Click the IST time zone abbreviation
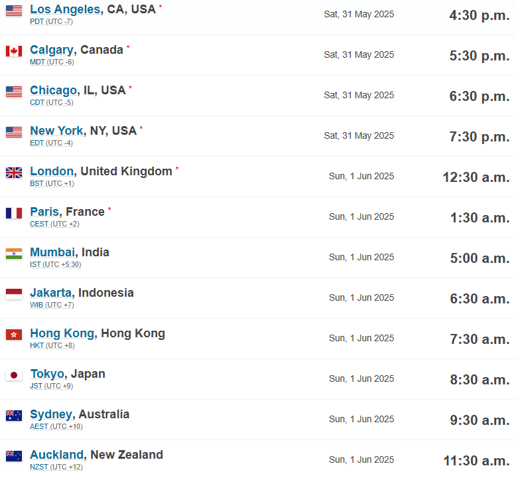The height and width of the screenshot is (484, 516). coord(35,265)
